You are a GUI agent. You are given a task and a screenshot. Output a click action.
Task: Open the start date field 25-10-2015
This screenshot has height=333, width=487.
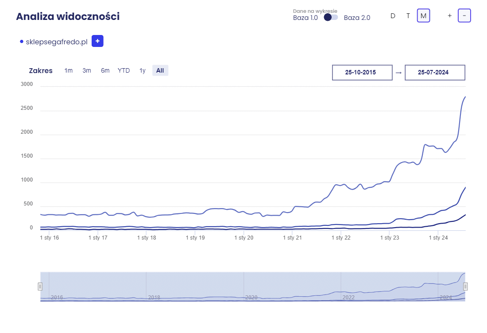tap(362, 72)
